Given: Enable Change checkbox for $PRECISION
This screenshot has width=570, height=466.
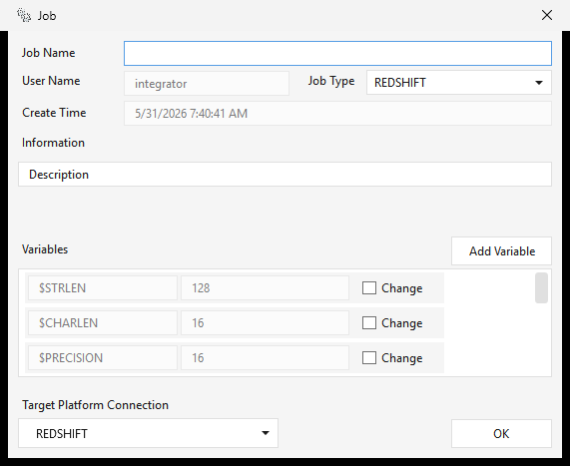Looking at the screenshot, I should [369, 357].
